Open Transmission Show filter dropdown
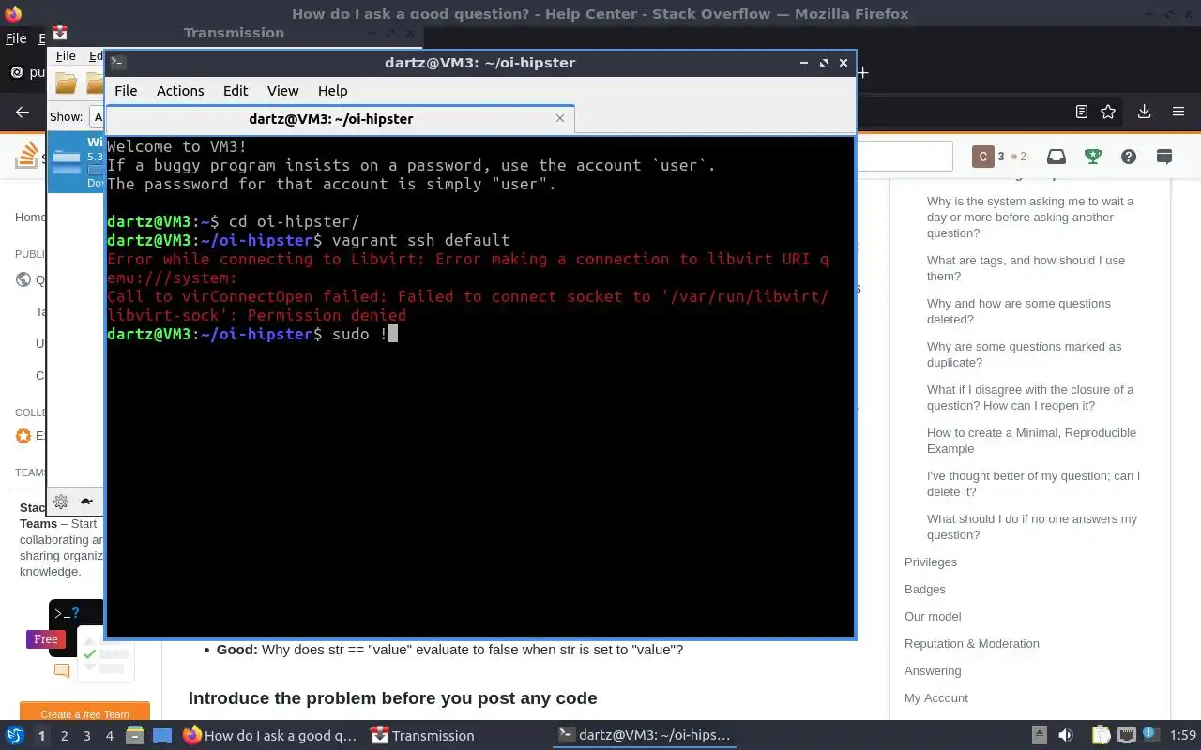The image size is (1201, 750). [x=97, y=116]
